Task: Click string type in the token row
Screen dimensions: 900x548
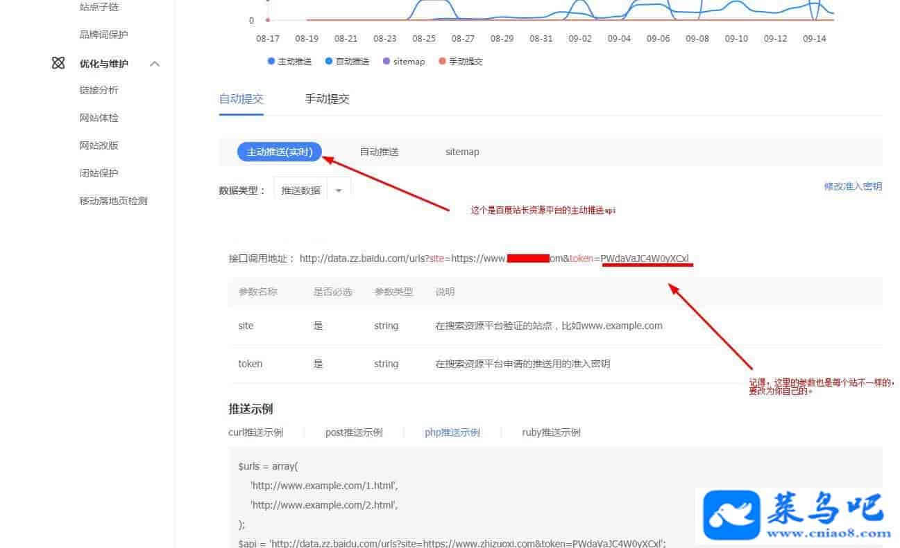Action: coord(387,364)
